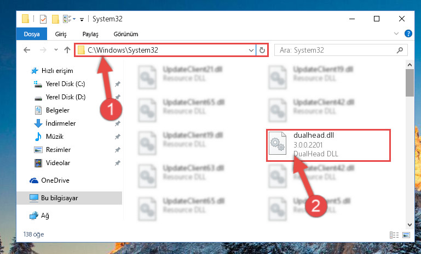Expand the address bar history dropdown
Screen dimensions: 421x254
(x=251, y=50)
